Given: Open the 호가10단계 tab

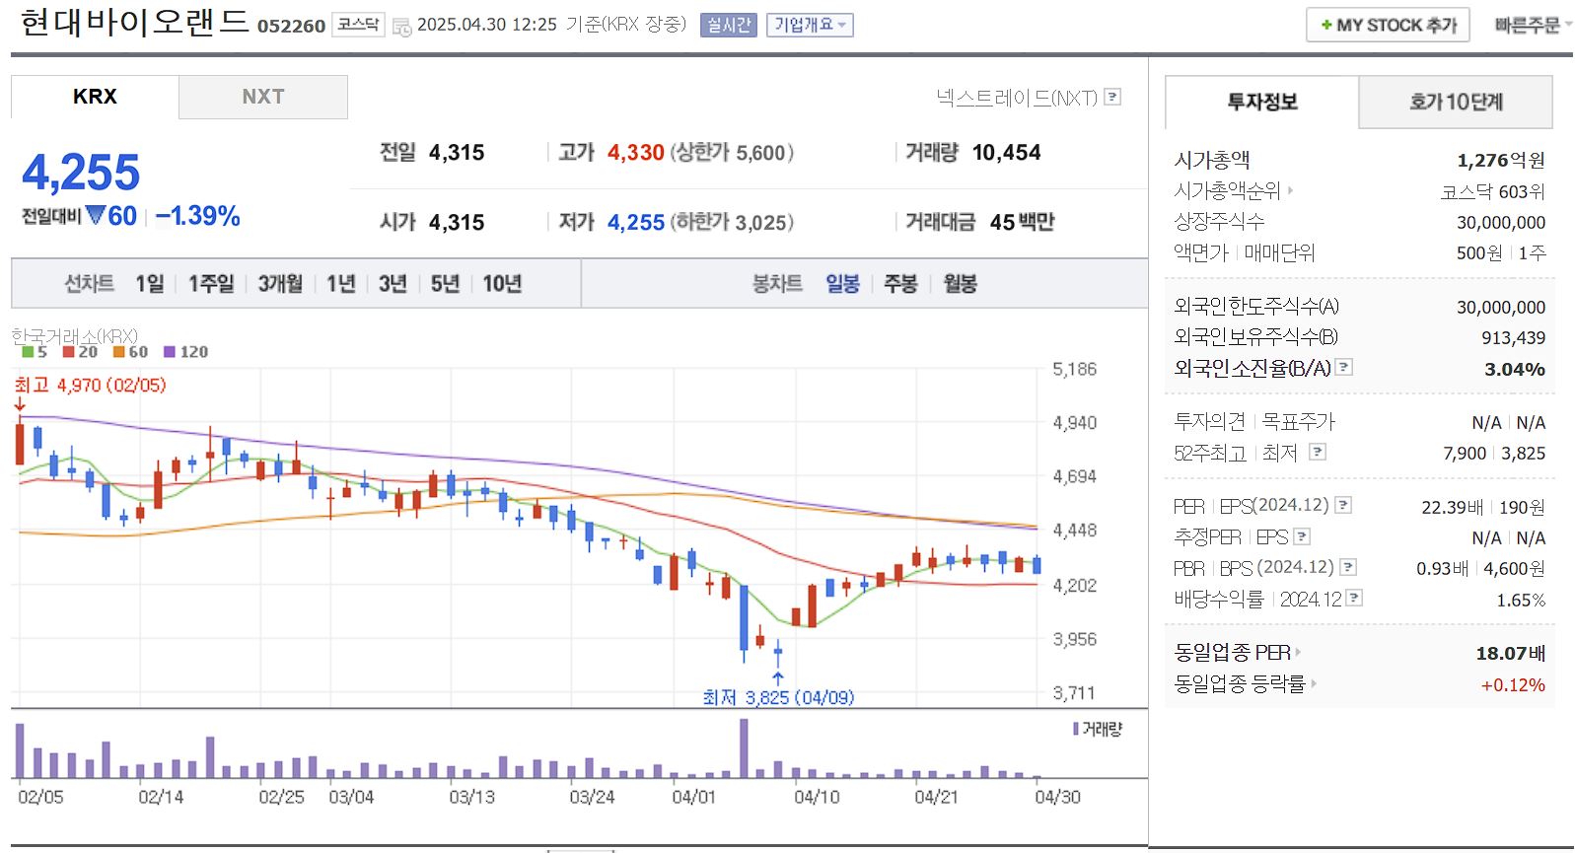Looking at the screenshot, I should tap(1456, 102).
